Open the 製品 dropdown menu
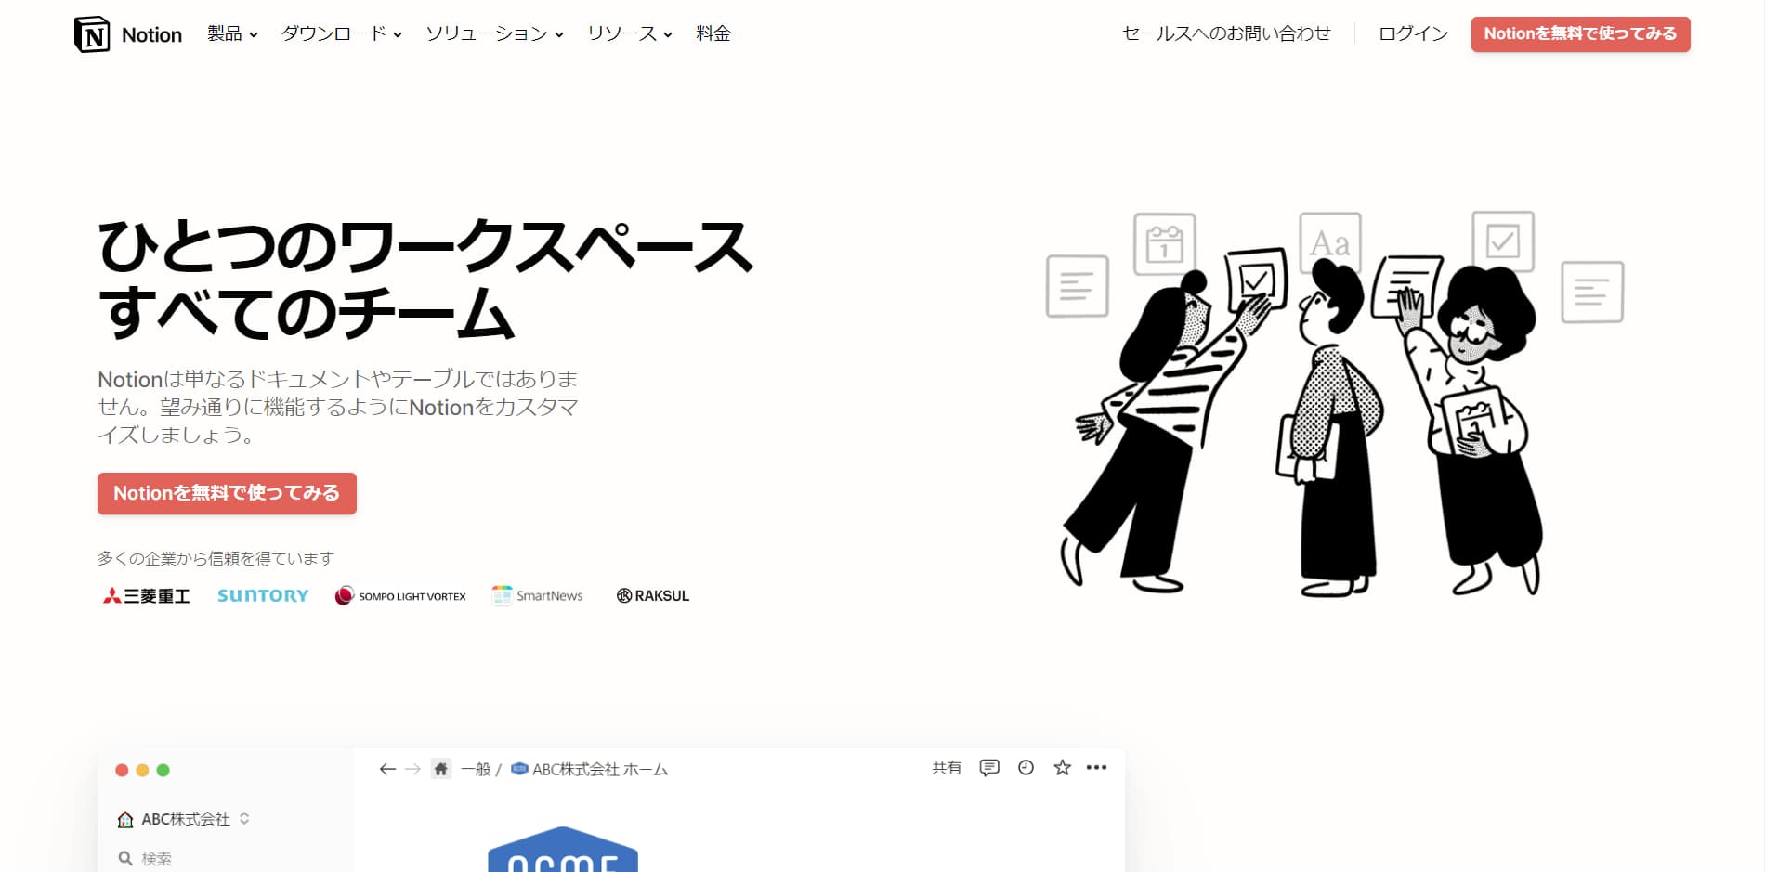Image resolution: width=1765 pixels, height=872 pixels. click(x=232, y=34)
